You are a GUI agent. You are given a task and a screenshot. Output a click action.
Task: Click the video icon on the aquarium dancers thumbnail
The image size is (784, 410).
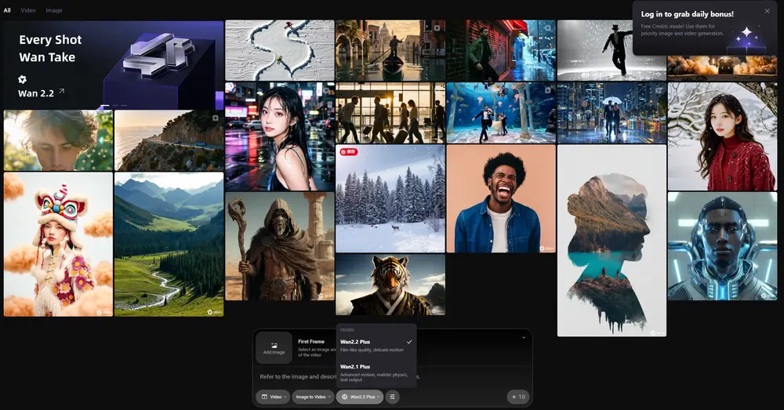tap(547, 89)
